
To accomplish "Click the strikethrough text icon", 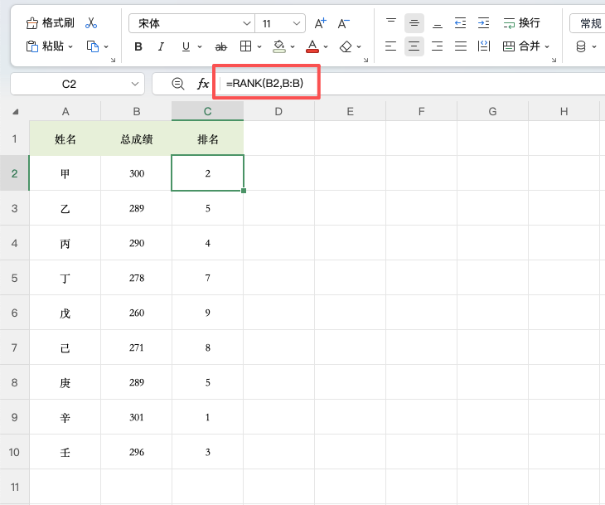I will click(x=220, y=47).
